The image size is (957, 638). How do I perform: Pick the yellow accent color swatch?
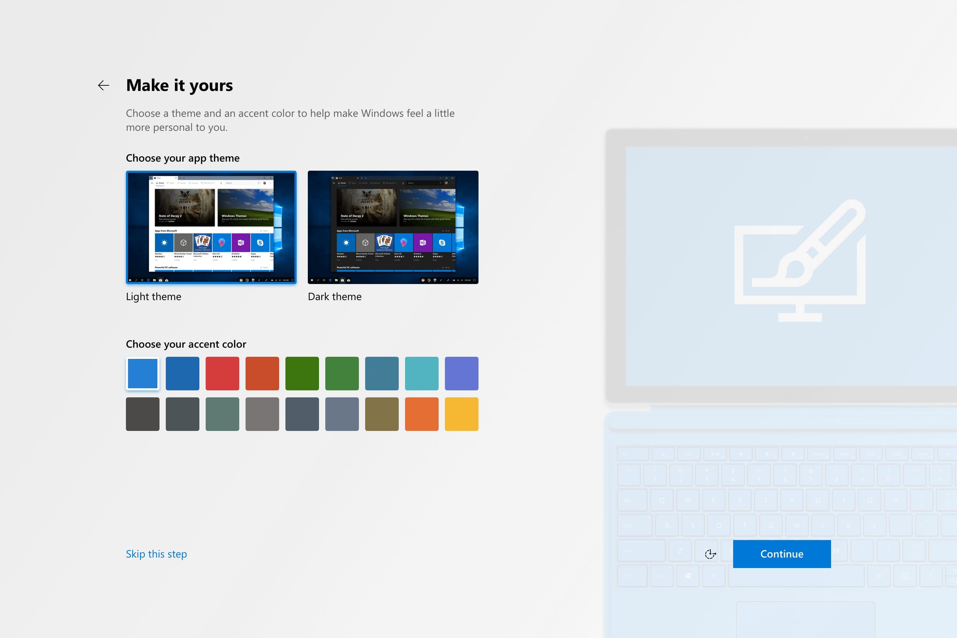(461, 414)
